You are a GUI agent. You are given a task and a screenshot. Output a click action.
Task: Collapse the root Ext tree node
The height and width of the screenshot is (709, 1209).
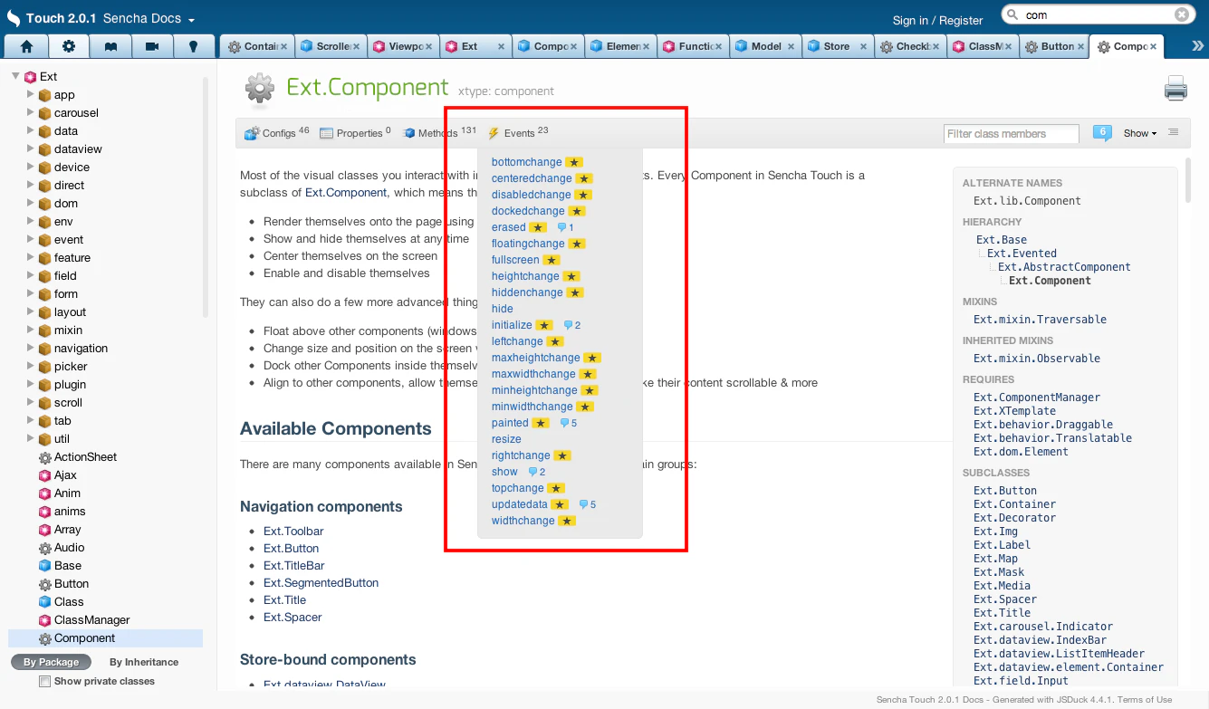(x=15, y=76)
